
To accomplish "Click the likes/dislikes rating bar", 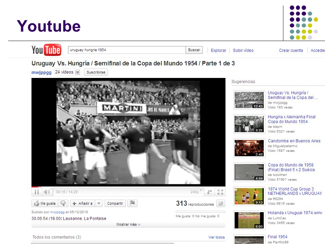I will pos(200,212).
